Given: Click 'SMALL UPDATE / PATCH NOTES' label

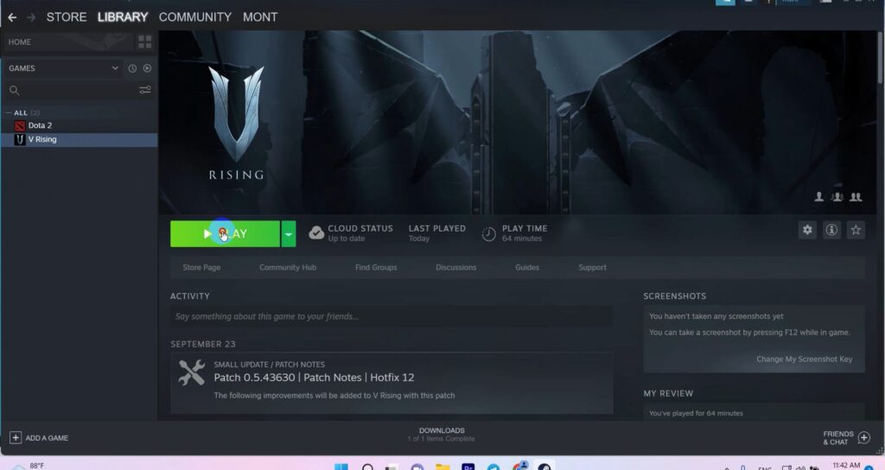Looking at the screenshot, I should click(270, 365).
